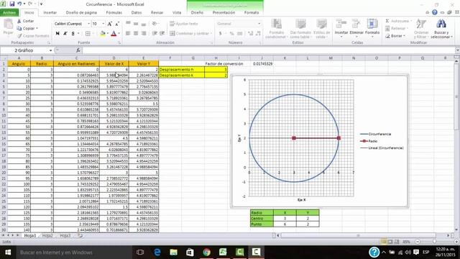Screen dimensions: 460x259
Task: Switch to the Hoja2 sheet tab
Action: point(47,235)
